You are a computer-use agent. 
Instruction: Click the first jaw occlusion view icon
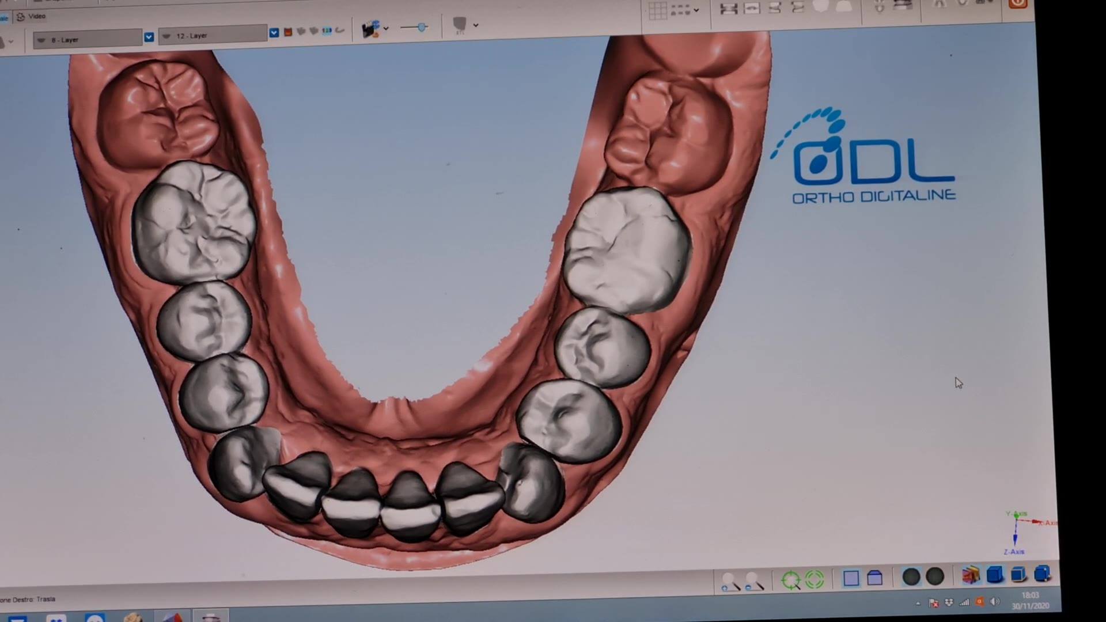(x=729, y=9)
